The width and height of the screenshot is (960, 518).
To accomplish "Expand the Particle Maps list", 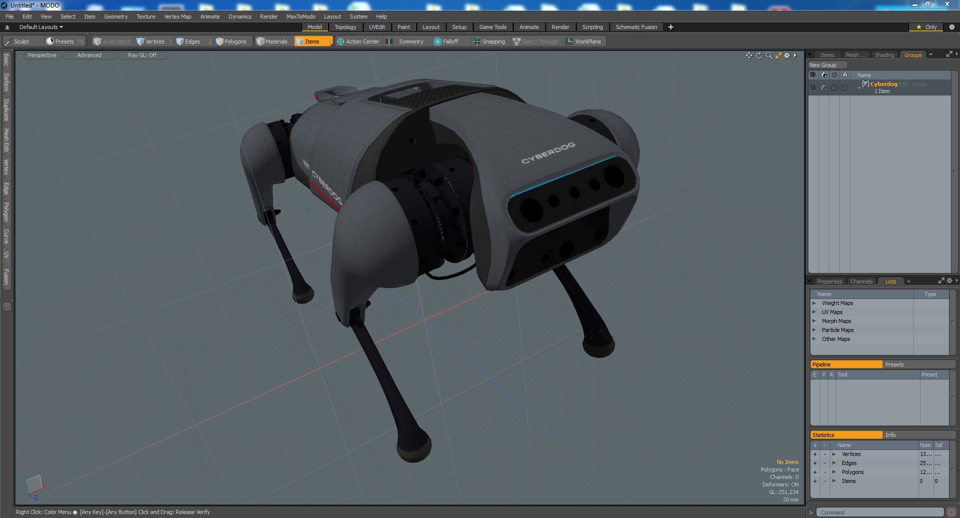I will 814,330.
